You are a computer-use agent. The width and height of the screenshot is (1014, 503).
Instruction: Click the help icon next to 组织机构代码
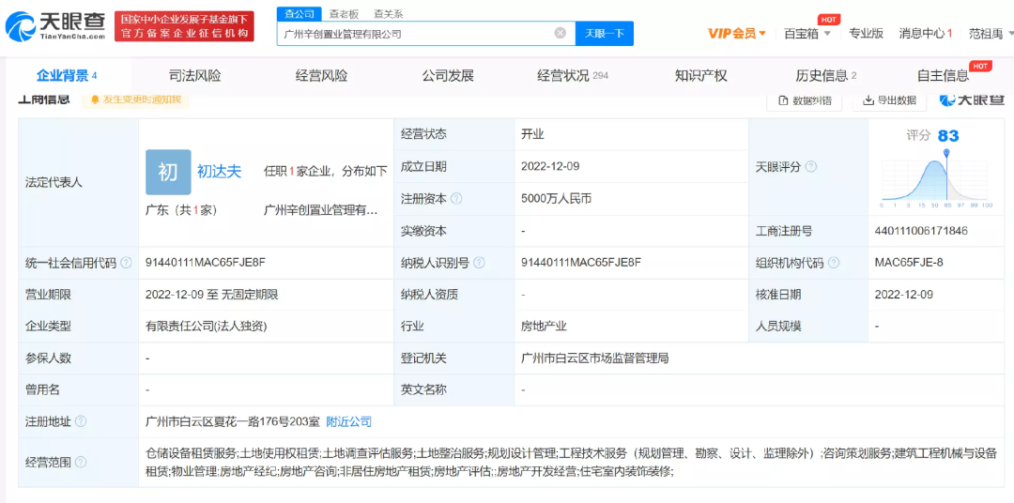coord(835,263)
